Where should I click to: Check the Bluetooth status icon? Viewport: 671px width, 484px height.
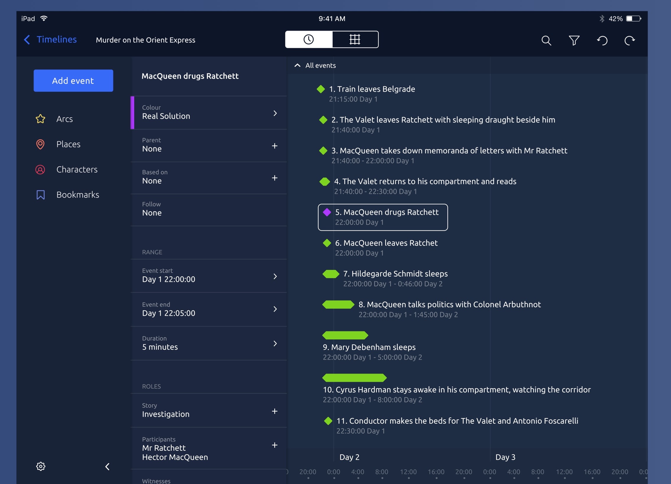click(x=602, y=19)
